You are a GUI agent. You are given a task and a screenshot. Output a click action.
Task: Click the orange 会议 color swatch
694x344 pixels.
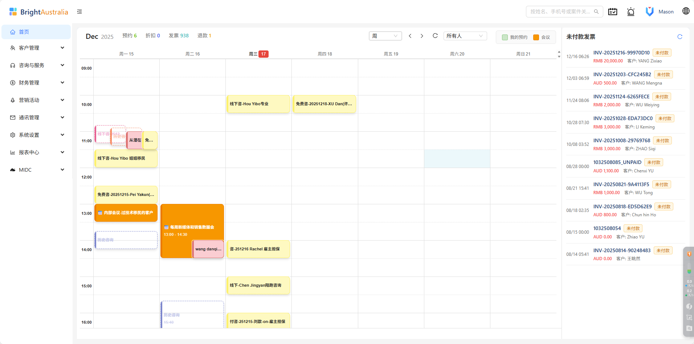(536, 37)
